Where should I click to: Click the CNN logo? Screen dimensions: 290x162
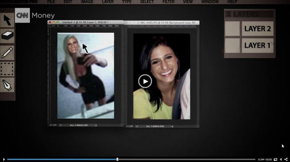(x=22, y=15)
